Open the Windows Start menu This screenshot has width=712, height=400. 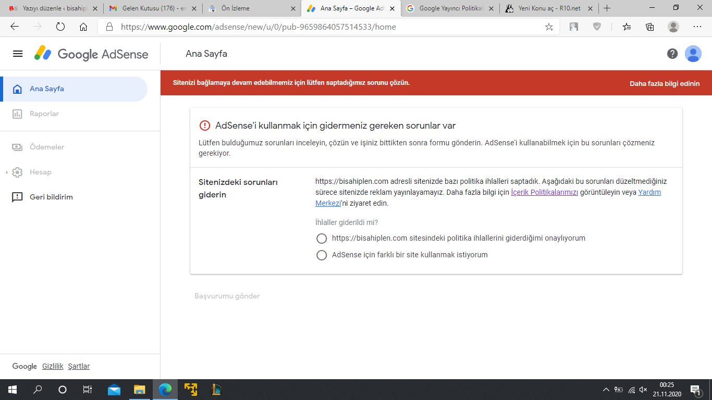12,390
